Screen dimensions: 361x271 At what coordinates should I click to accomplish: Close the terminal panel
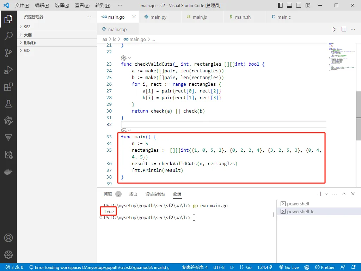[x=353, y=194]
